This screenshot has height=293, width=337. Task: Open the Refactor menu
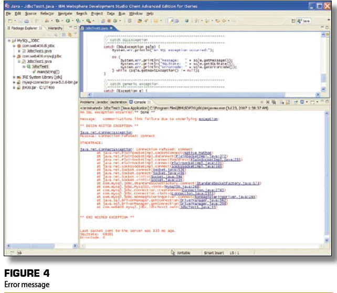(x=47, y=14)
